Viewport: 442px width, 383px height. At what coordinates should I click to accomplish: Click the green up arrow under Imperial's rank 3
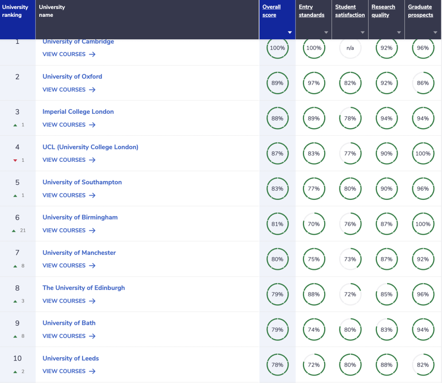[x=15, y=125]
